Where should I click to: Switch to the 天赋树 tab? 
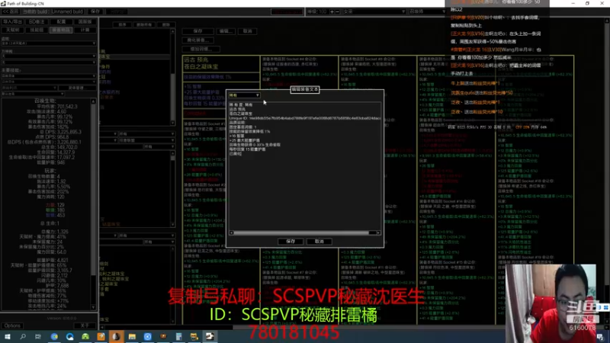pos(13,30)
